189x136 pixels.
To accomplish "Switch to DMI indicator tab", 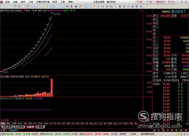I will 25,124.
